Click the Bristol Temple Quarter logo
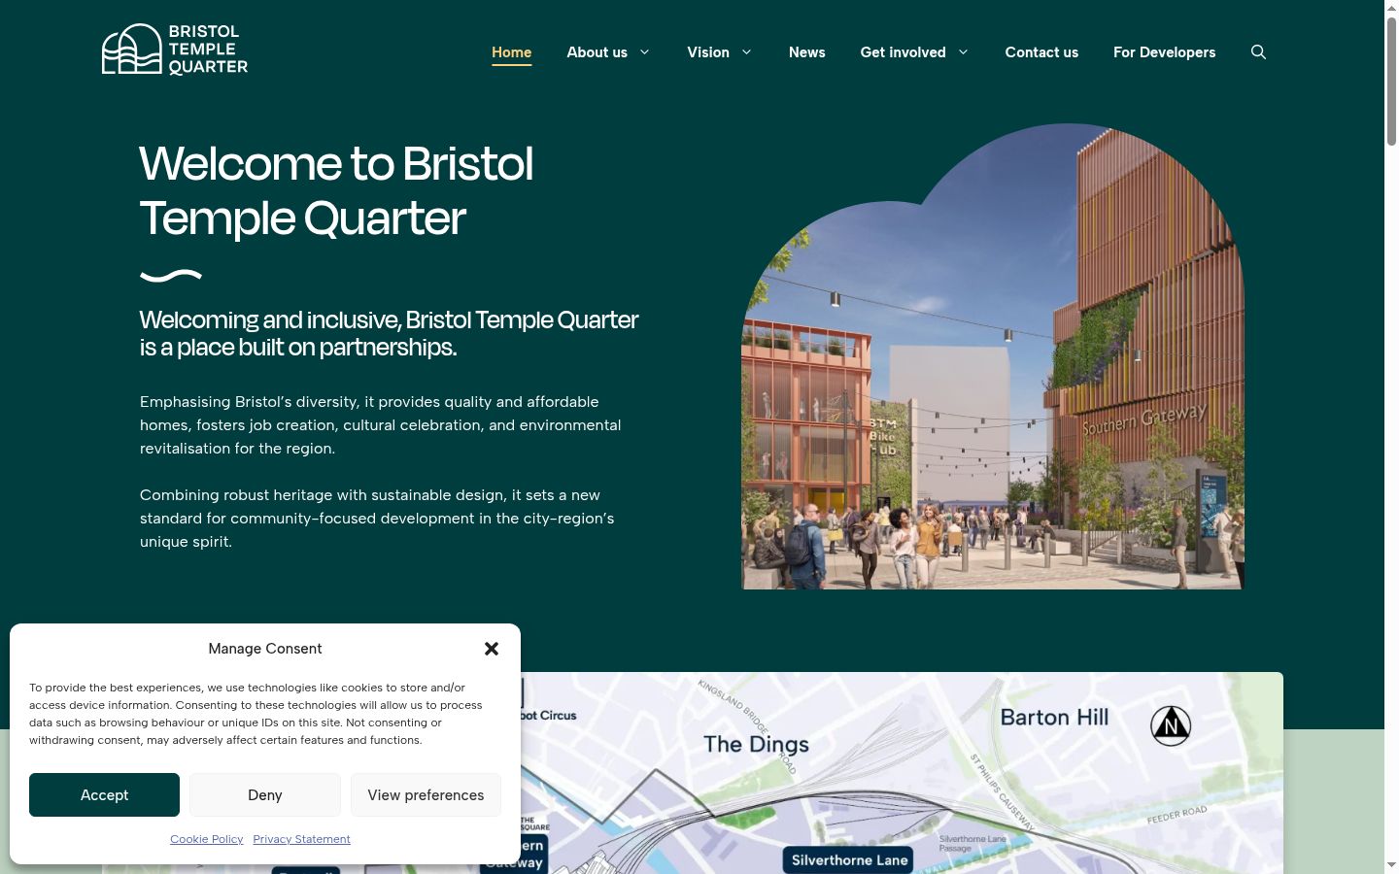The image size is (1399, 874). (x=175, y=49)
